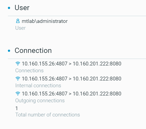Viewport: 146px width, 129px height.
Task: Click the connection count value 1
Action: click(x=17, y=108)
